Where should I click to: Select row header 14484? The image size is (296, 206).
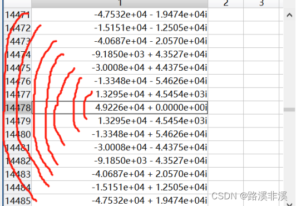coord(18,187)
